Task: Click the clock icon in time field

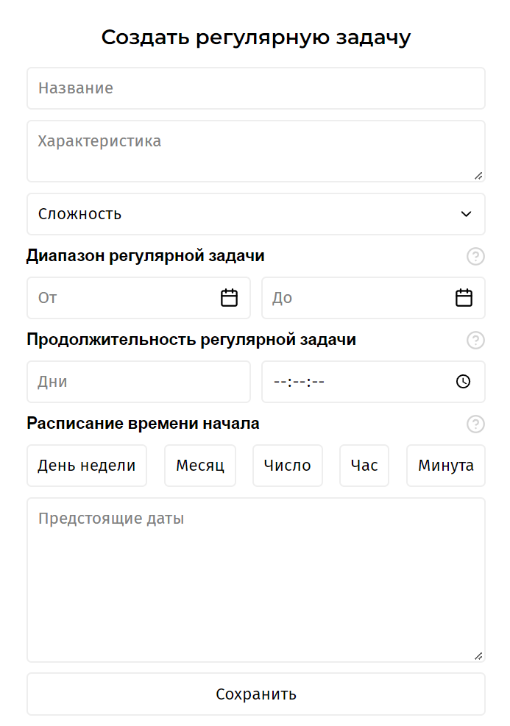Action: click(x=463, y=382)
